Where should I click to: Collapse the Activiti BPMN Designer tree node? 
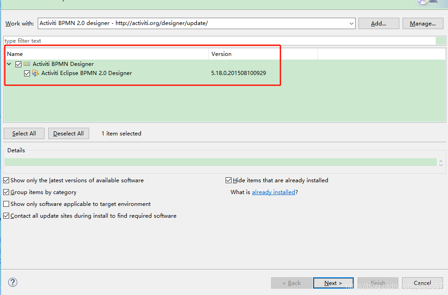(x=9, y=64)
